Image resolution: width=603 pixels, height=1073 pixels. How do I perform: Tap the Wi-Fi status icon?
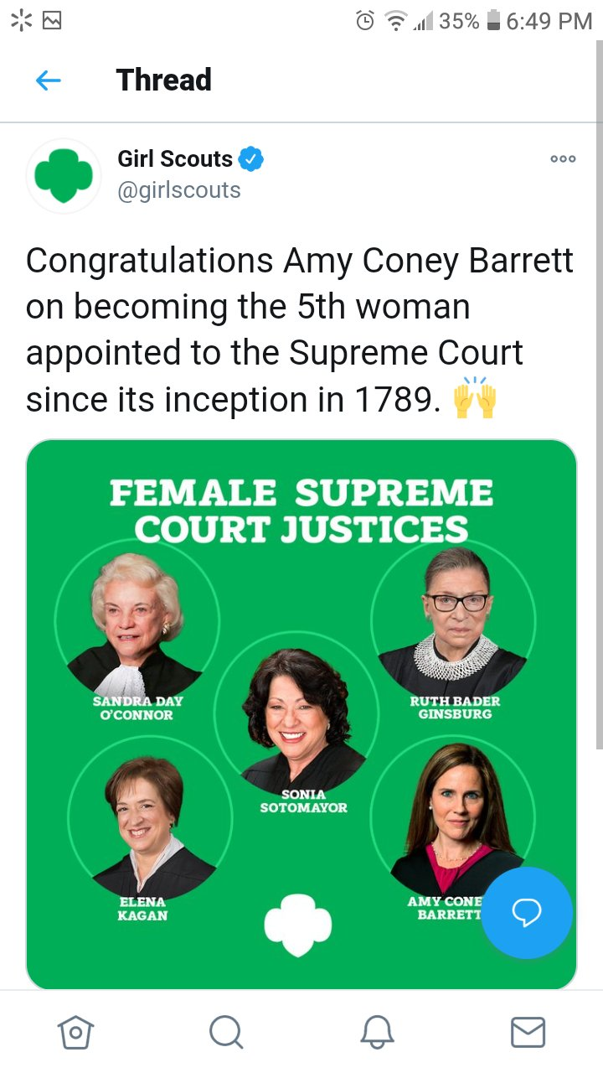(394, 21)
